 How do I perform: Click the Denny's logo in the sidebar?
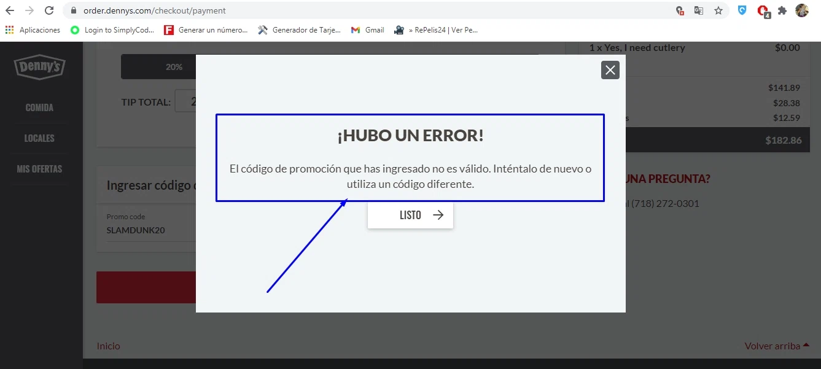click(39, 67)
